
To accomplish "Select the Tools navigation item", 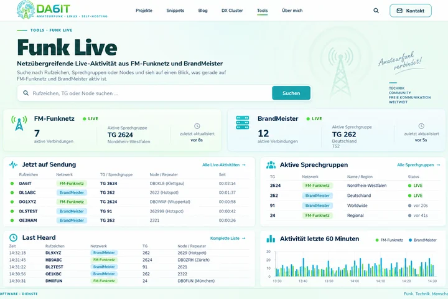I will pos(263,11).
